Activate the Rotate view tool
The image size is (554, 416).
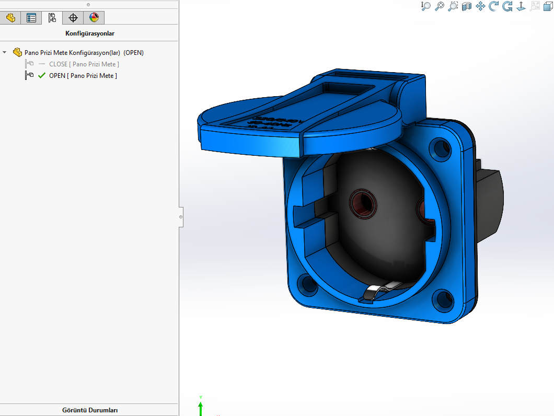point(494,6)
